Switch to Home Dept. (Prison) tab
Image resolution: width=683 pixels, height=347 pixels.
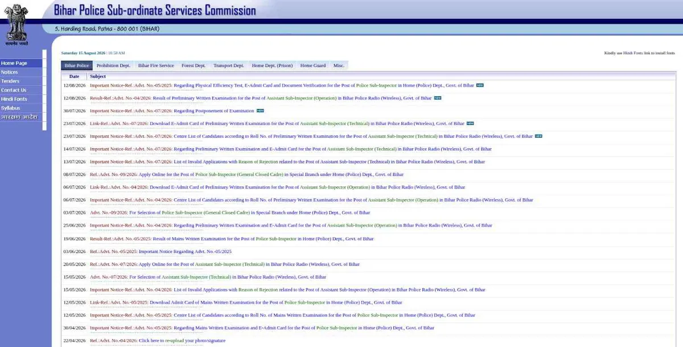272,66
